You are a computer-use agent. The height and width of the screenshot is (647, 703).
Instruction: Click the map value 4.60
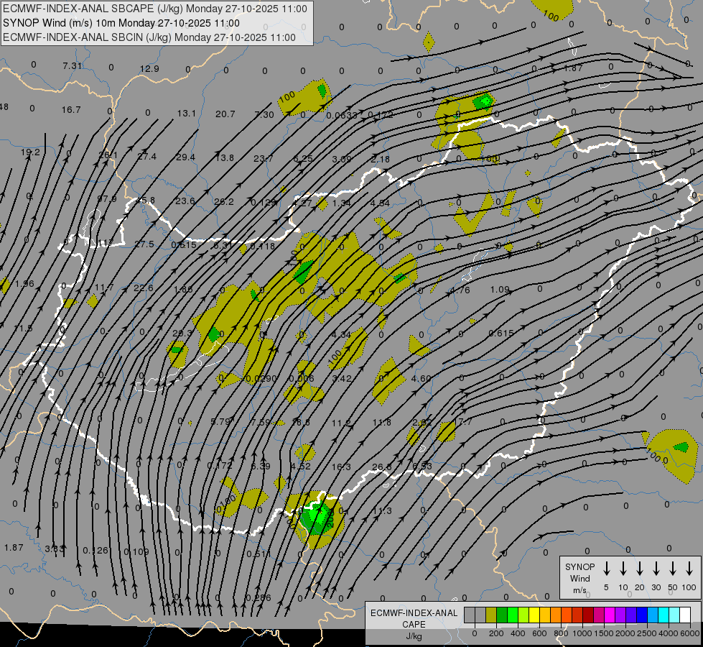(x=421, y=379)
